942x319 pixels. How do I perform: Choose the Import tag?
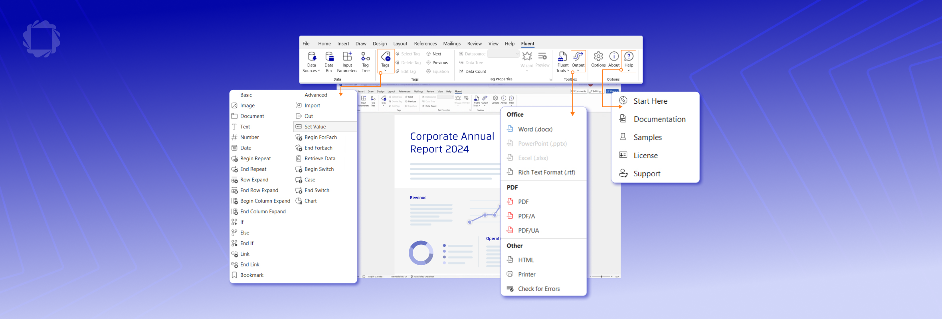pos(308,106)
